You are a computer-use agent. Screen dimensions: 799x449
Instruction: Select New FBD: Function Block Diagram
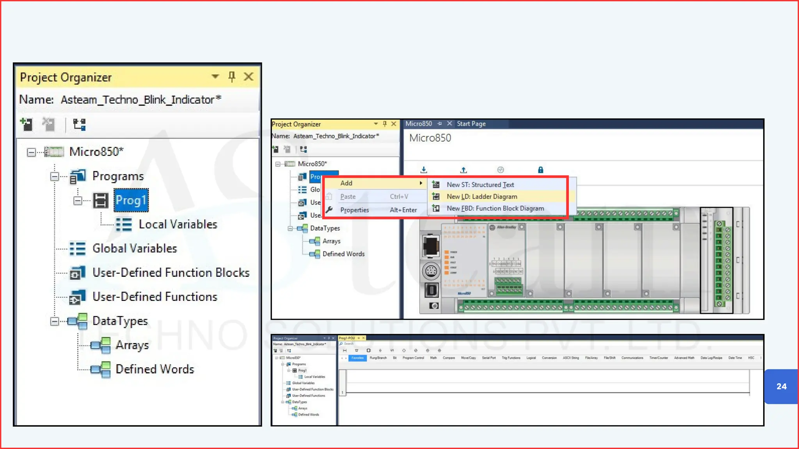point(495,209)
